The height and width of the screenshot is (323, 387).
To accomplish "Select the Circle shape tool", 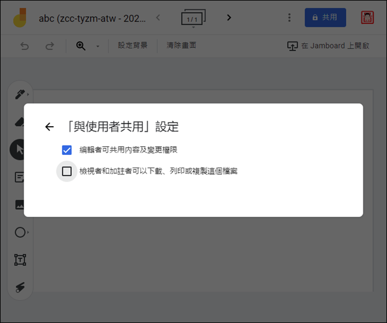I will pos(20,232).
